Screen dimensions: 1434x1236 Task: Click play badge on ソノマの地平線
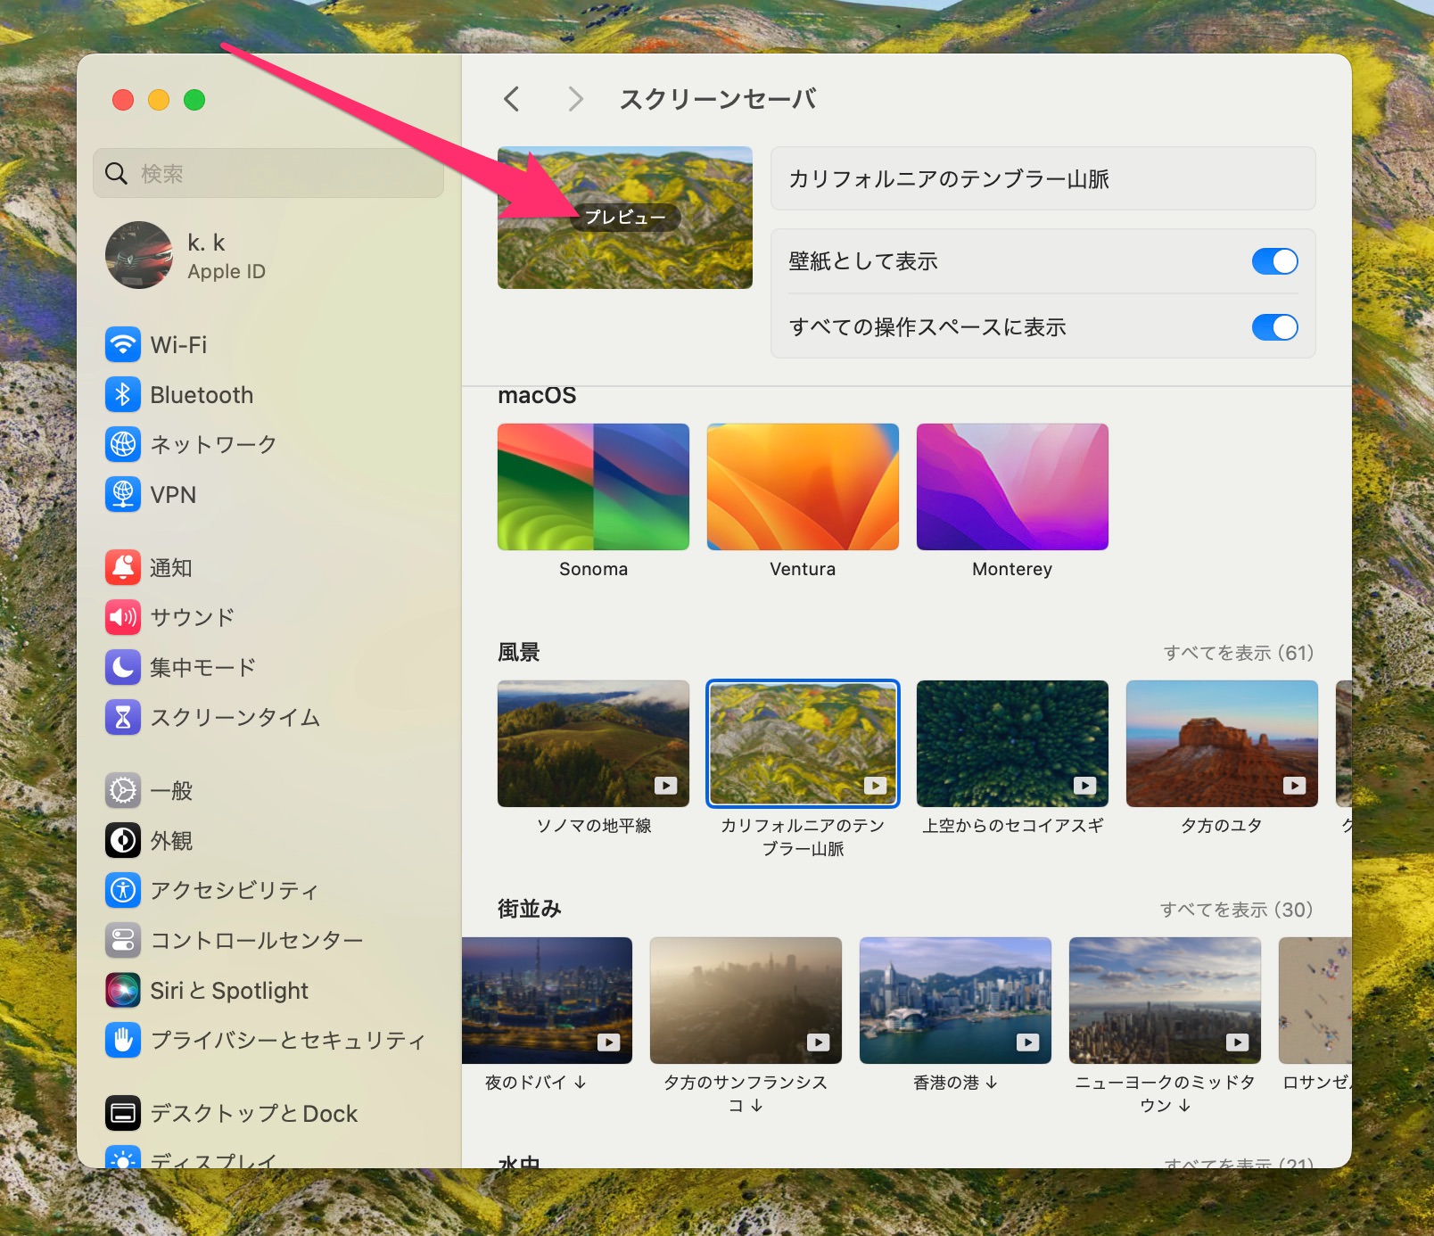click(666, 786)
